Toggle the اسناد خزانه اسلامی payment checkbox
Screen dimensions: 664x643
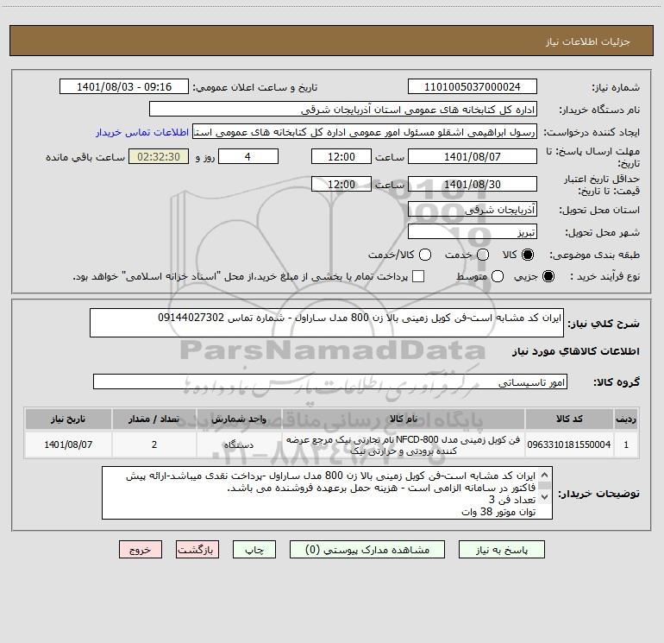pos(418,276)
